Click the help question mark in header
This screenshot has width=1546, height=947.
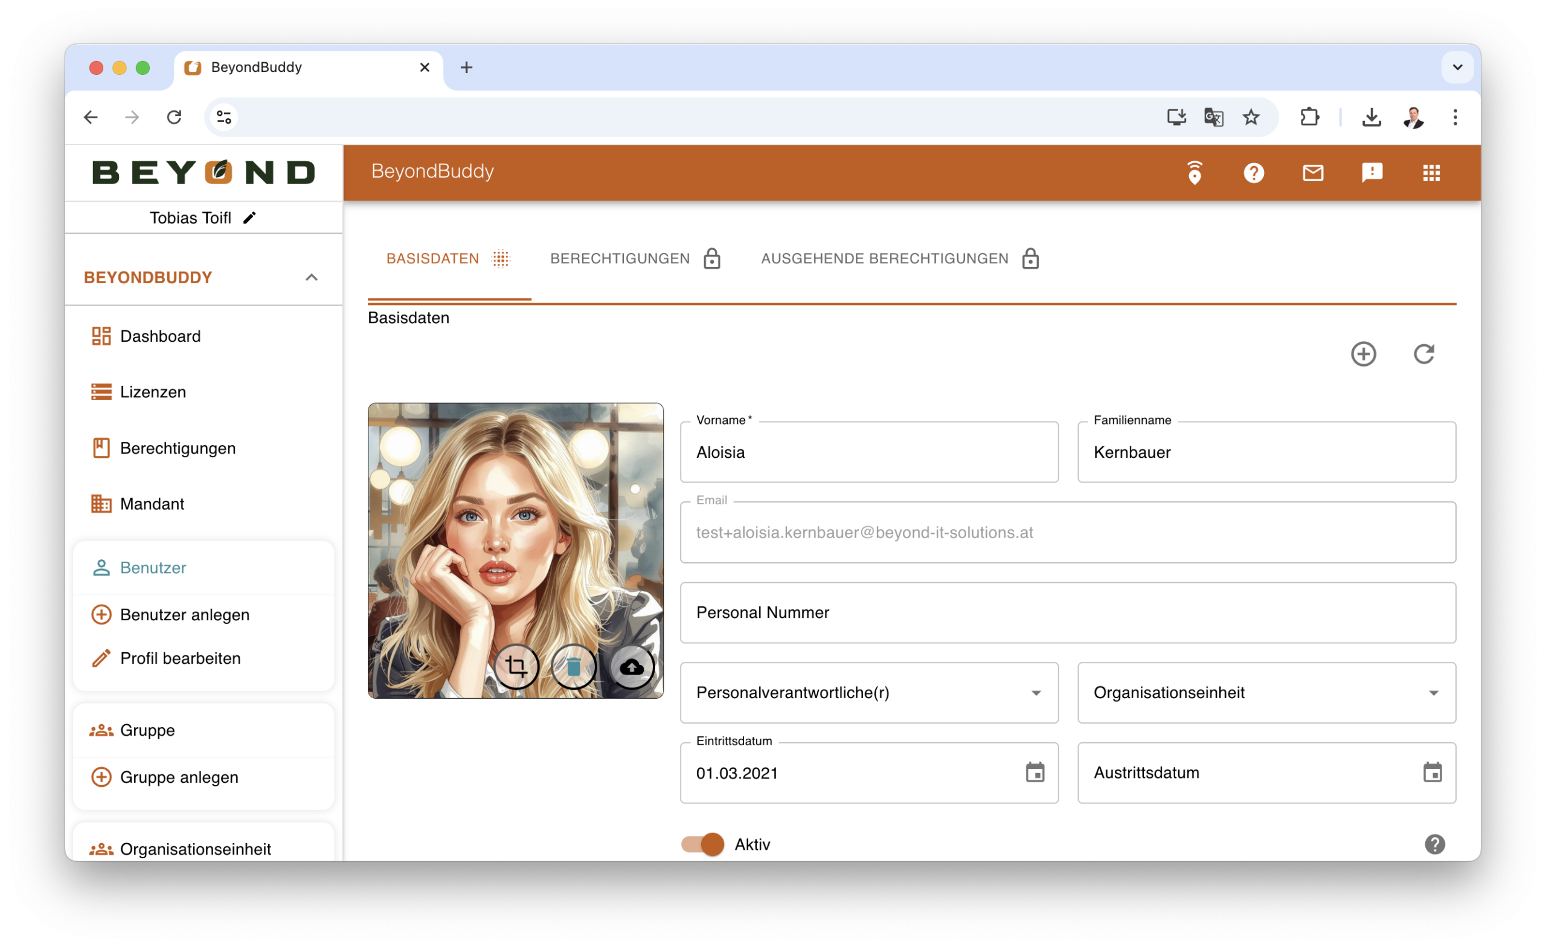[x=1254, y=173]
